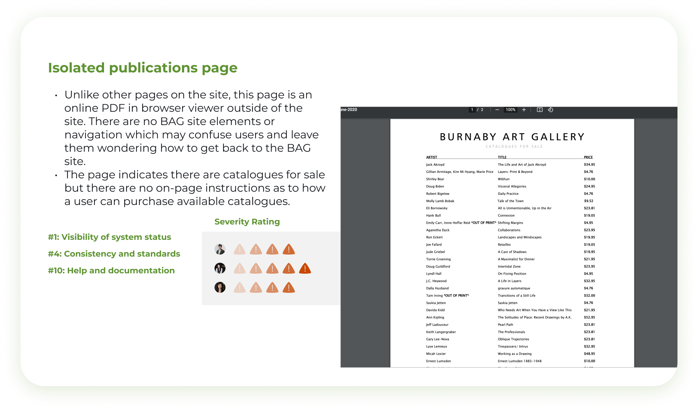Click the artist name 'Aganetha Dyck'
Image resolution: width=698 pixels, height=410 pixels.
pyautogui.click(x=438, y=230)
